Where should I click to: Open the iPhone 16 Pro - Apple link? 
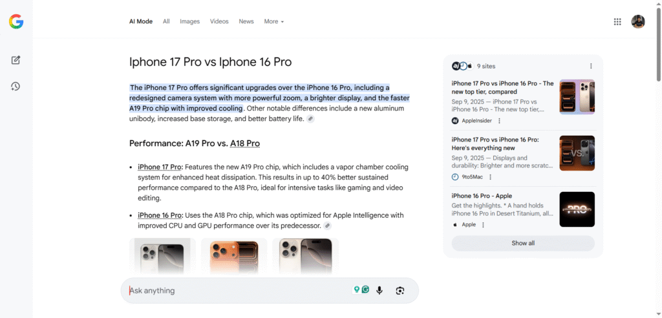(482, 196)
